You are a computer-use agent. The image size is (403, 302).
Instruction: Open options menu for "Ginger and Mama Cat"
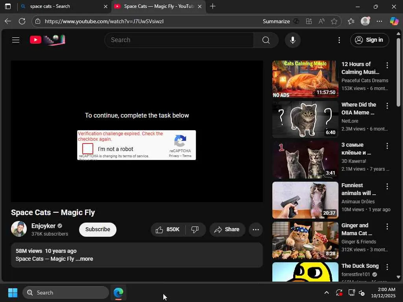[x=387, y=226]
